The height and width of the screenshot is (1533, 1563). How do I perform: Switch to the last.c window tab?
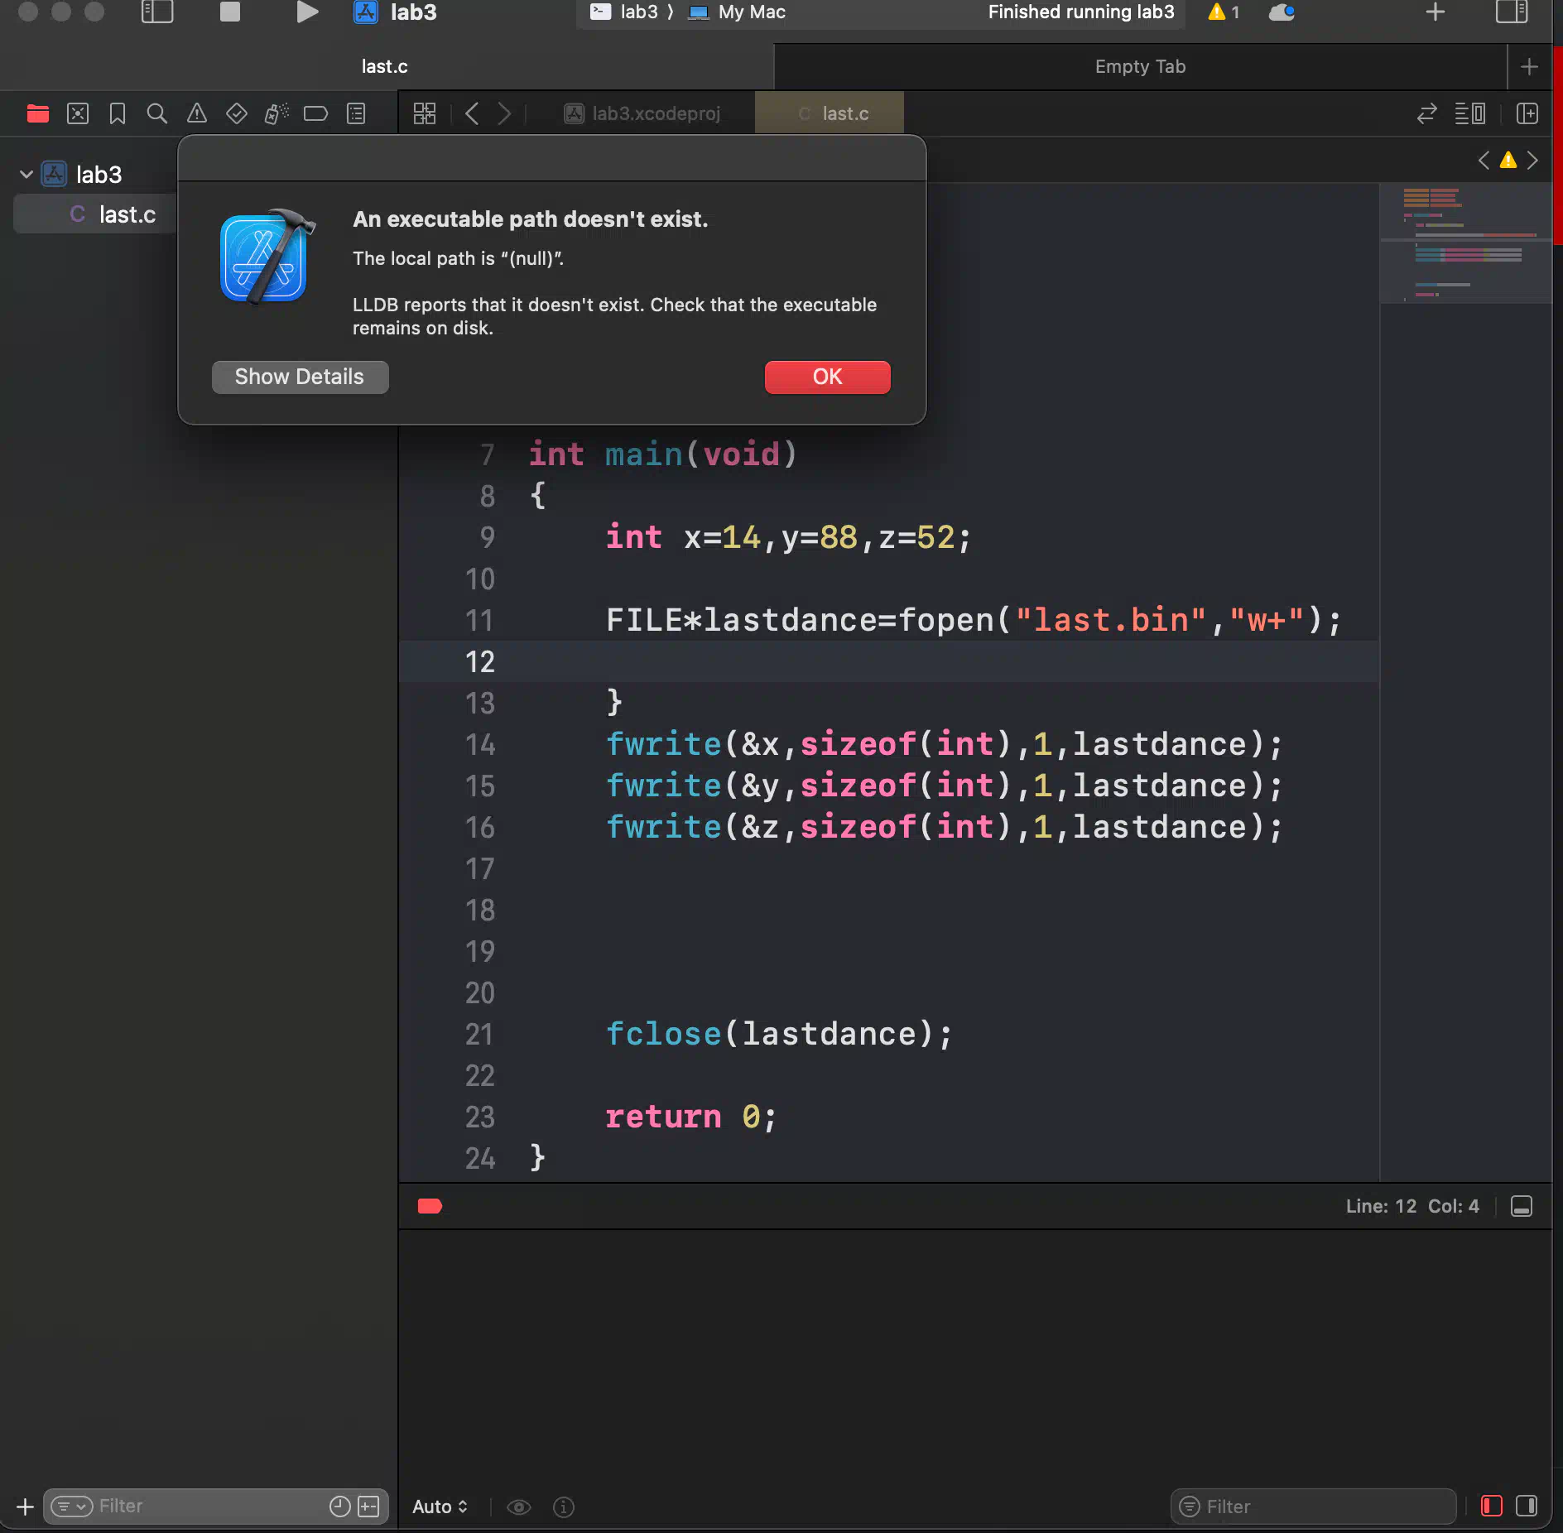click(385, 66)
